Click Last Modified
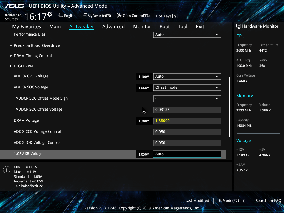Image resolution: width=284 pixels, height=213 pixels. [197, 201]
